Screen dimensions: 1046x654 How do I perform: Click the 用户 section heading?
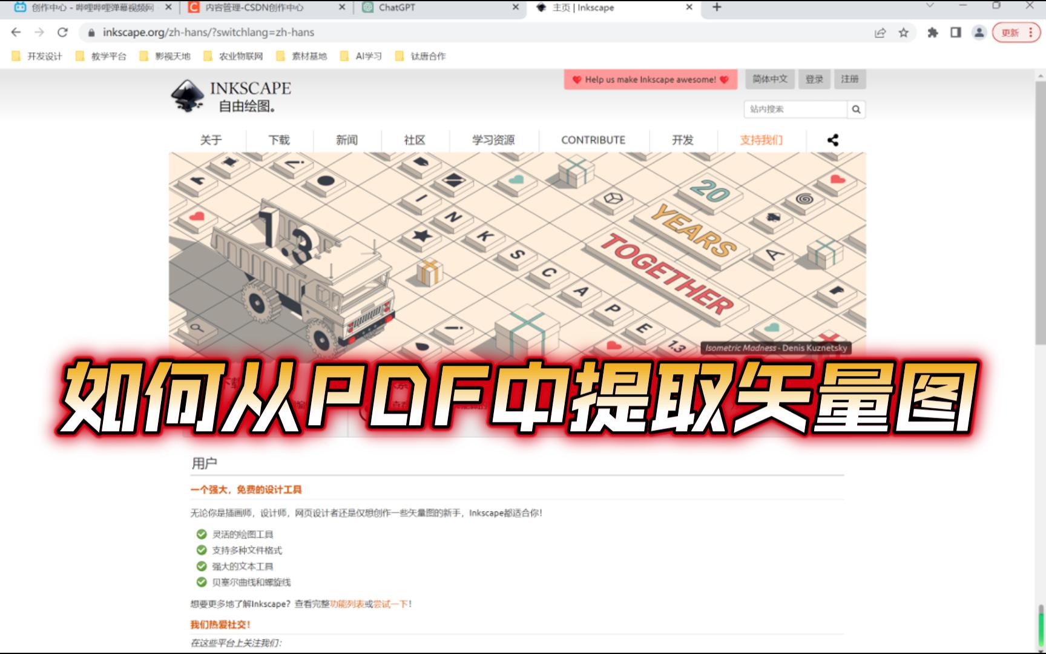[x=204, y=463]
